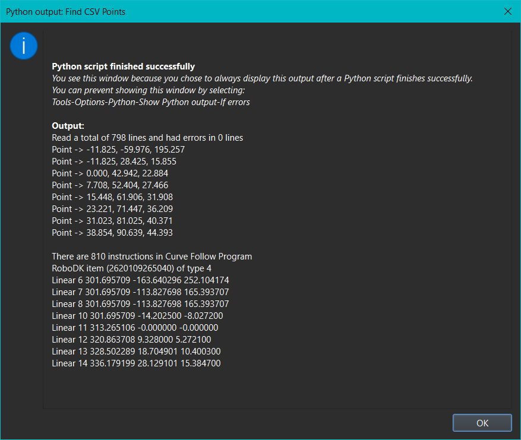Click the 'Read a total of 798 lines' line

pos(147,138)
